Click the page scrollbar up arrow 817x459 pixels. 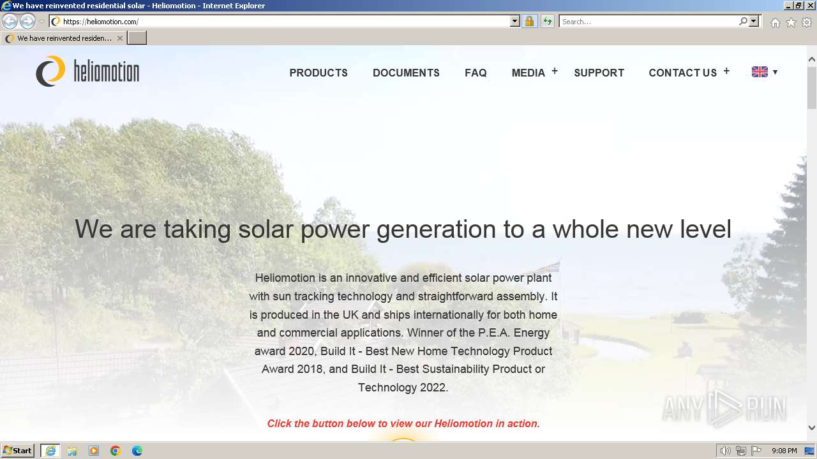(812, 59)
